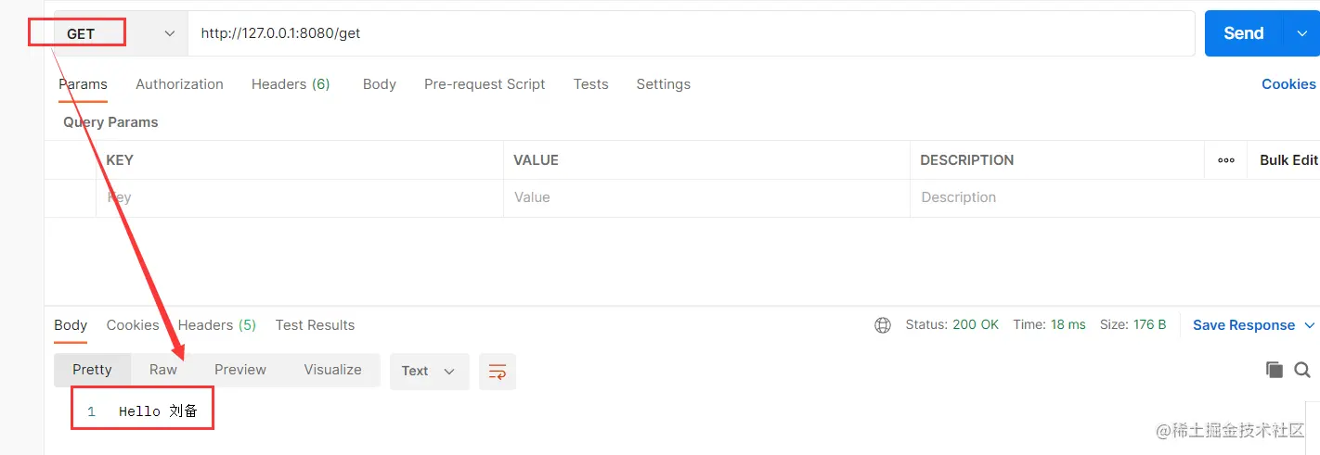The image size is (1320, 455).
Task: Click the search response icon
Action: coord(1302,370)
